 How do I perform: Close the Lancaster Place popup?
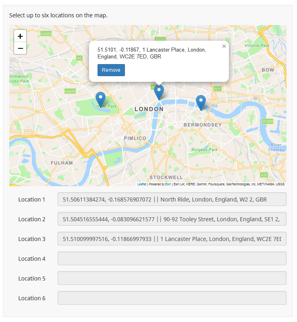(224, 46)
